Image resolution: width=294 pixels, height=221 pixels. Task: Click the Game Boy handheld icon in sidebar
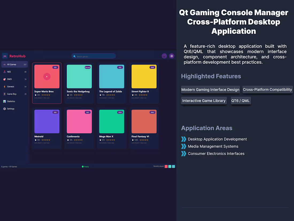pos(4,94)
